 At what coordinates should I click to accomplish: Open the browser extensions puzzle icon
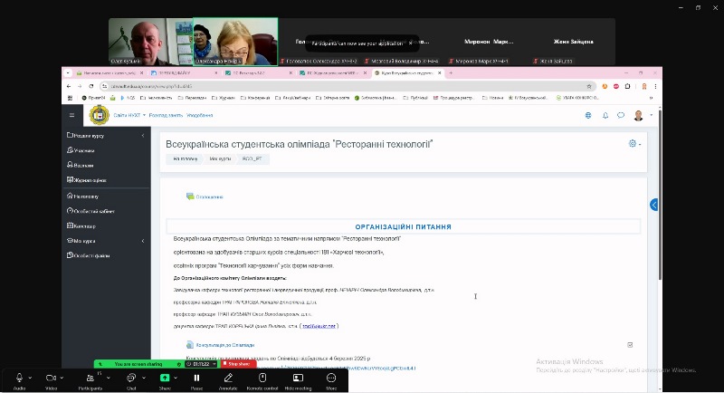(627, 86)
